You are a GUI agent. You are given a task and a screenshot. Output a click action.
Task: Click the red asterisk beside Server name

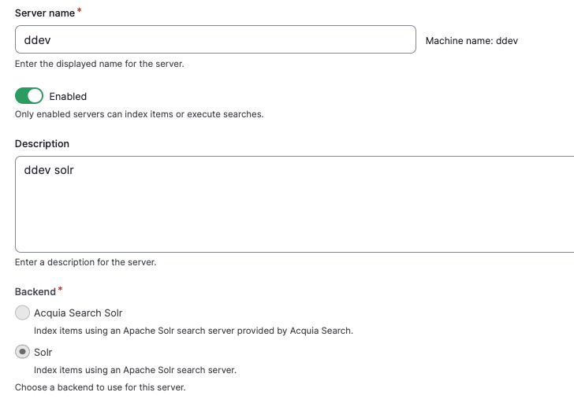(79, 10)
